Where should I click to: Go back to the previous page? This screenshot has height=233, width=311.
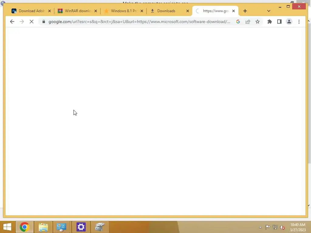12,22
